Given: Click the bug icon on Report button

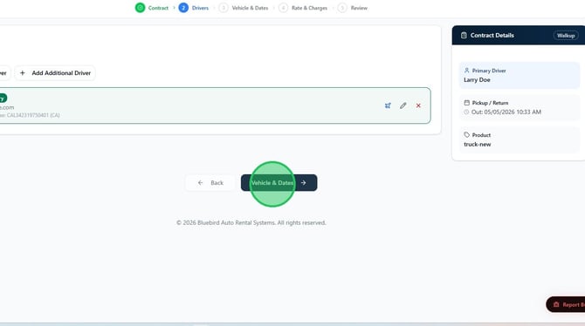Looking at the screenshot, I should [556, 304].
